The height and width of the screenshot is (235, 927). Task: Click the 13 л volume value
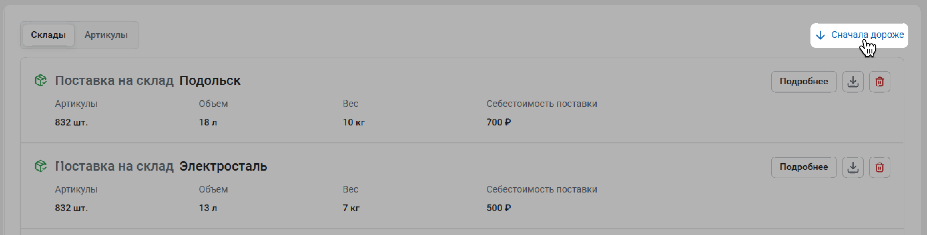[x=208, y=208]
